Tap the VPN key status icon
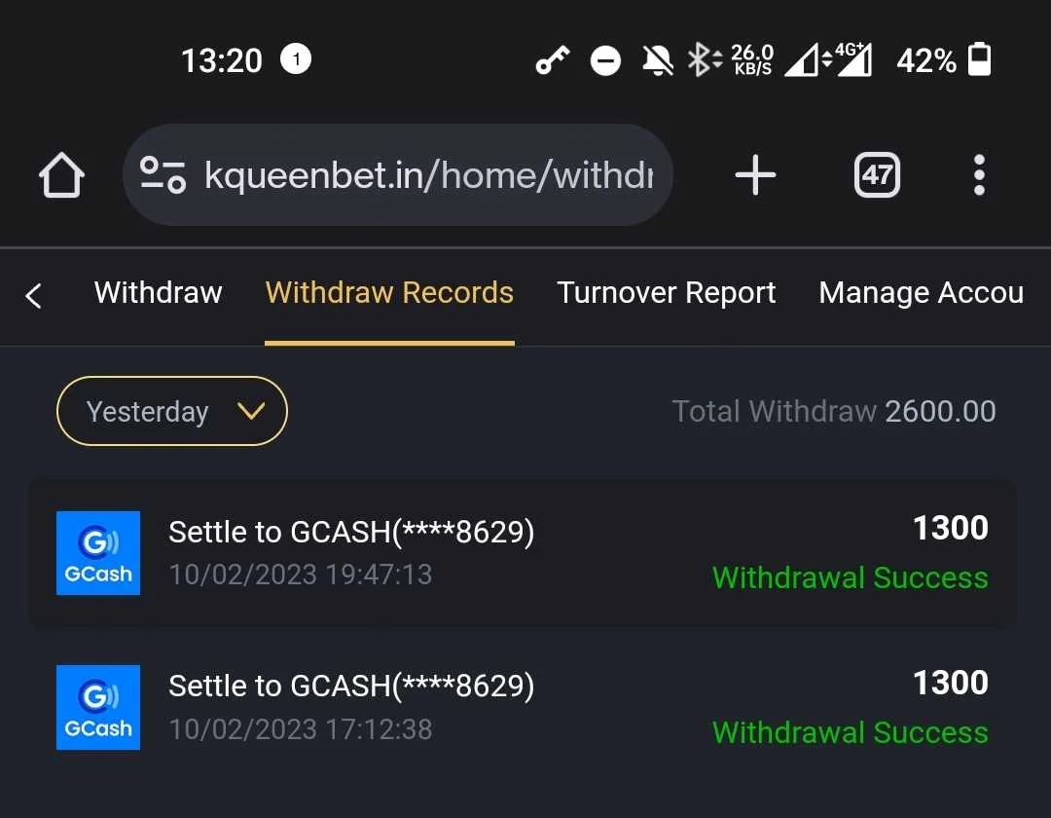The image size is (1051, 818). (x=553, y=60)
